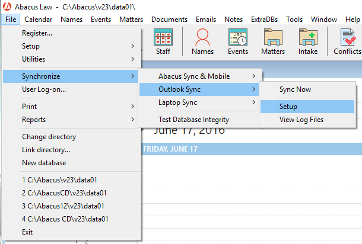Open the Staff calendar toolbar icon
Screen dimensions: 362x244
[x=163, y=41]
